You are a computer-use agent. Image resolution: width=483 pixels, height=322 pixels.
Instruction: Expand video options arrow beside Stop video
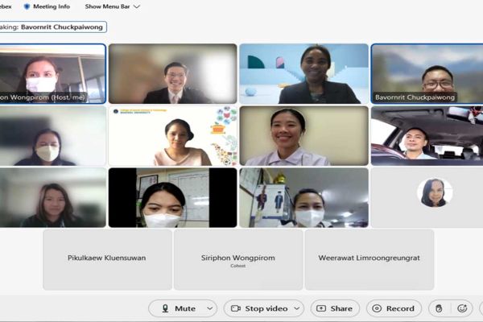pos(296,308)
